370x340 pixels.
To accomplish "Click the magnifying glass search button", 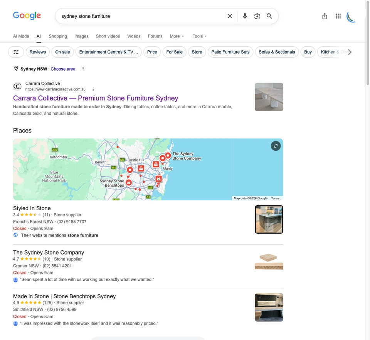I will coord(269,16).
